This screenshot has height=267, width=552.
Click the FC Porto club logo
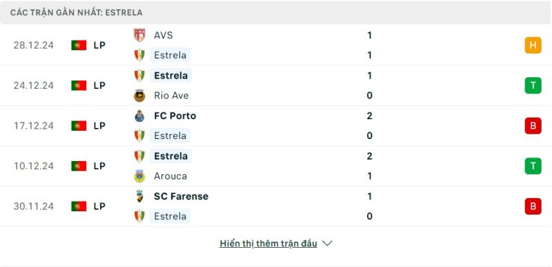click(139, 116)
